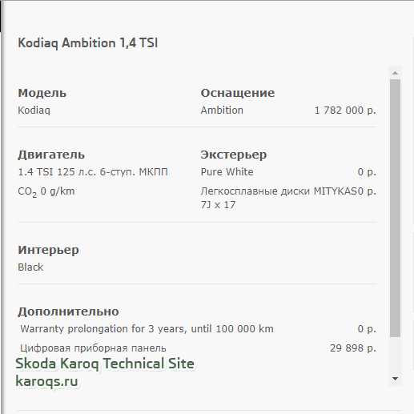This screenshot has width=414, height=414.
Task: Click the 1.4 TSI 125 л.с. engine entry
Action: pos(93,172)
